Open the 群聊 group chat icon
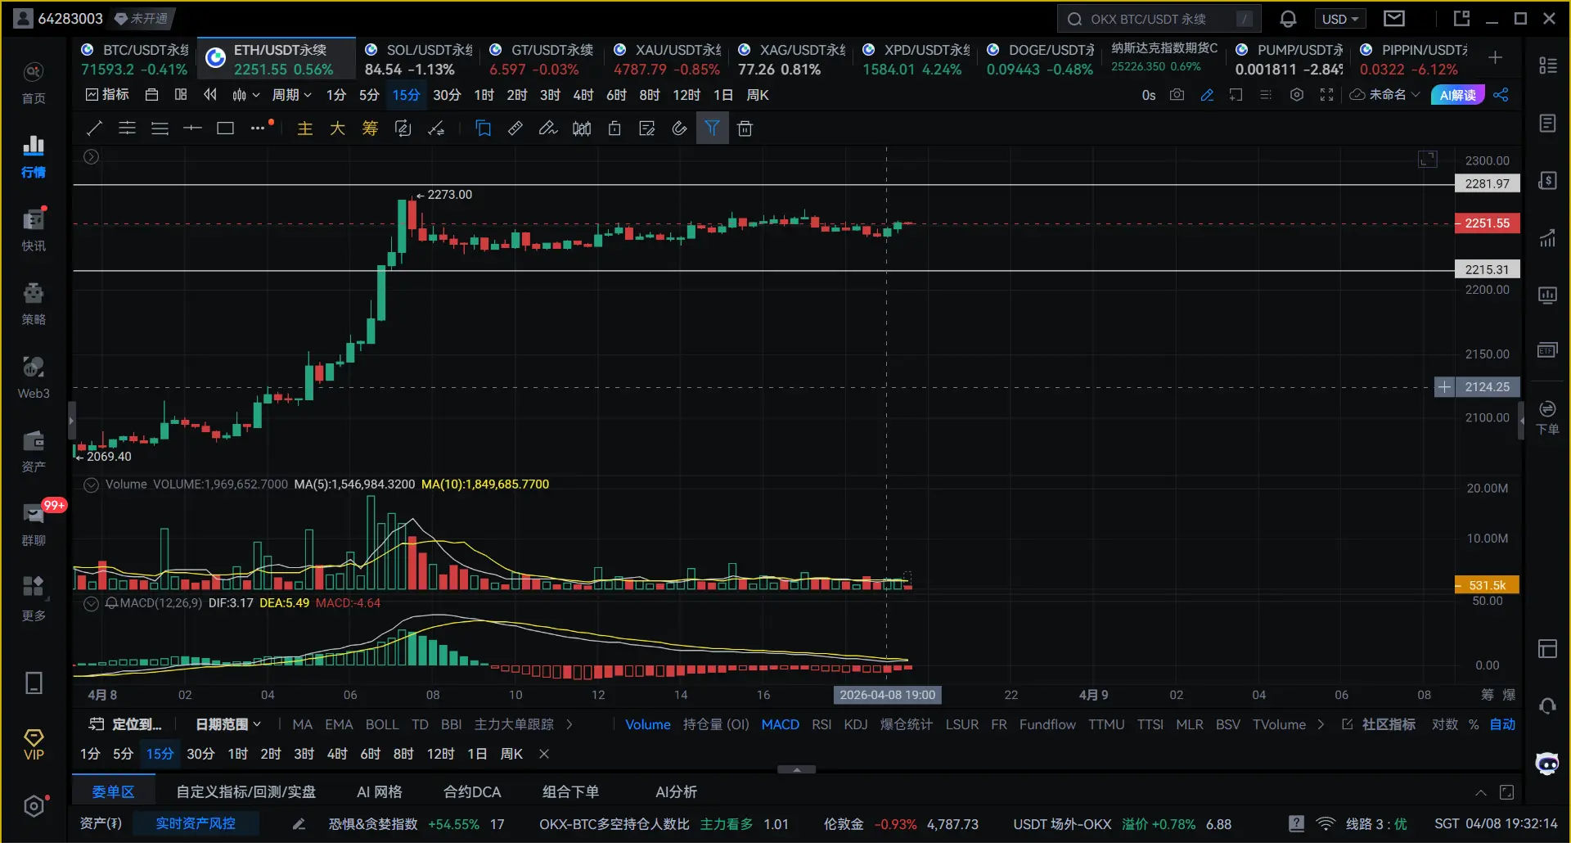 point(34,525)
